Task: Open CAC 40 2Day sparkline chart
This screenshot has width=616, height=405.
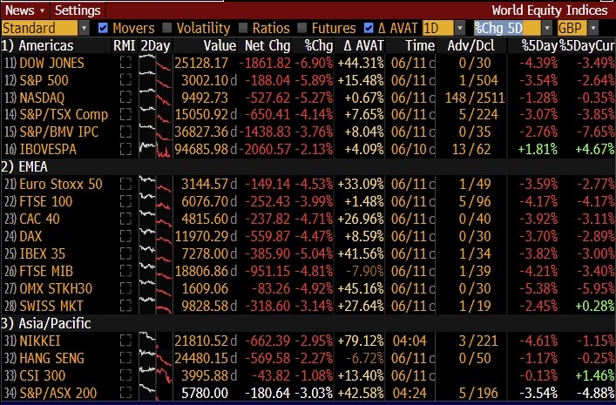Action: click(x=156, y=219)
